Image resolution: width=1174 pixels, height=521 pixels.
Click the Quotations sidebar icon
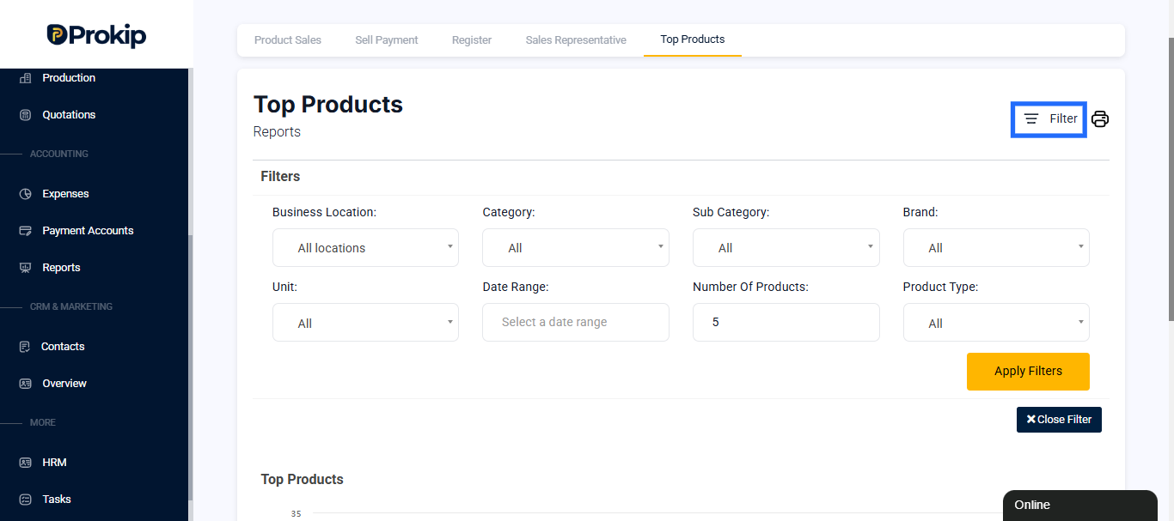click(x=25, y=115)
